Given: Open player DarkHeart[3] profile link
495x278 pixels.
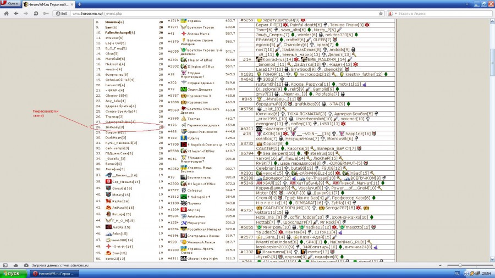Looking at the screenshot, I should click(x=116, y=138).
